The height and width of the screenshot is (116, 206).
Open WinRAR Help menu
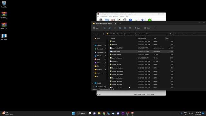coord(127,17)
